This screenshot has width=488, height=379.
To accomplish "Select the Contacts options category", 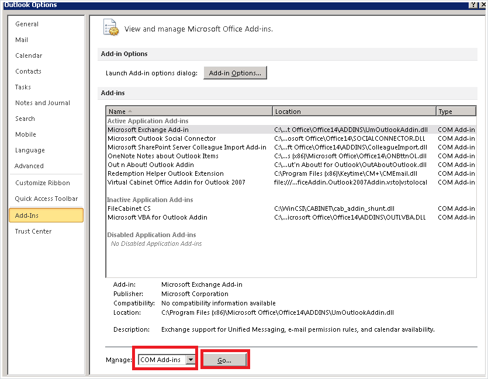I will tap(28, 71).
